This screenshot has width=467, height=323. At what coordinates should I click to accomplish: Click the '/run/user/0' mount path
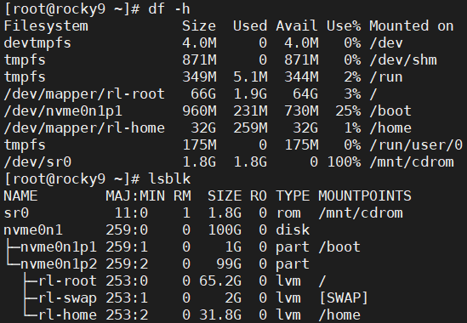click(x=416, y=145)
